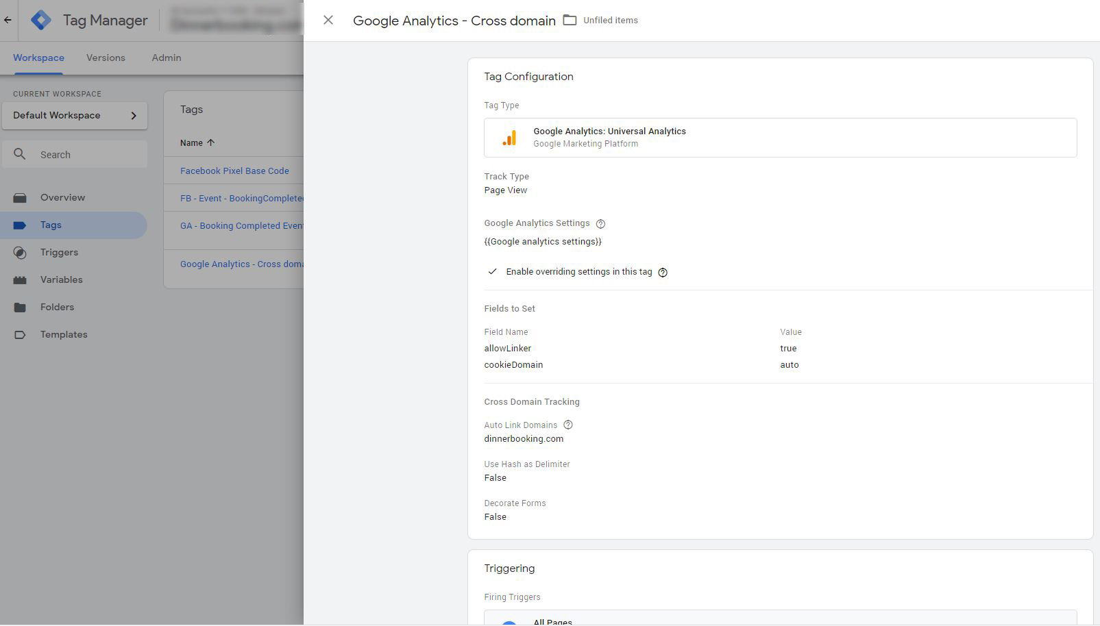Close the tag detail panel
1100x626 pixels.
[328, 21]
